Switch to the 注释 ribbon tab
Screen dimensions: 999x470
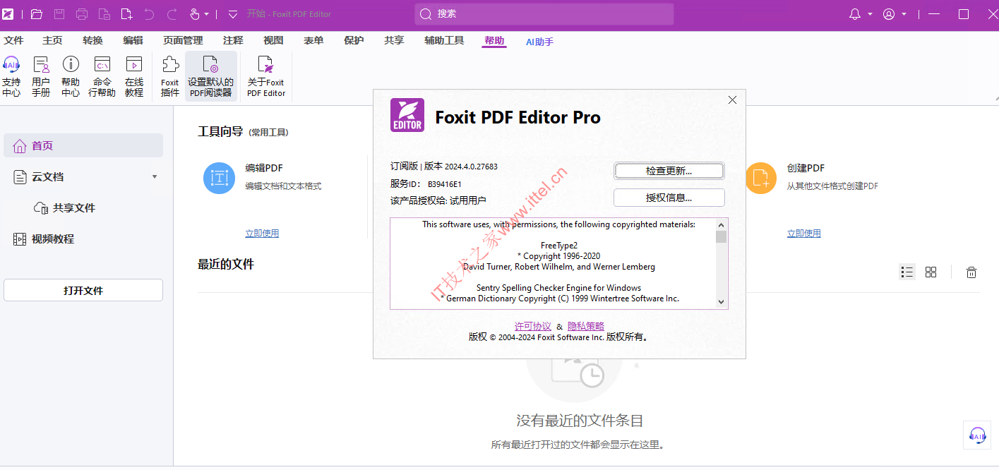[233, 41]
